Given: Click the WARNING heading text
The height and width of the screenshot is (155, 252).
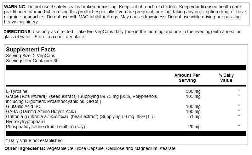Looking at the screenshot, I should 15,7.
